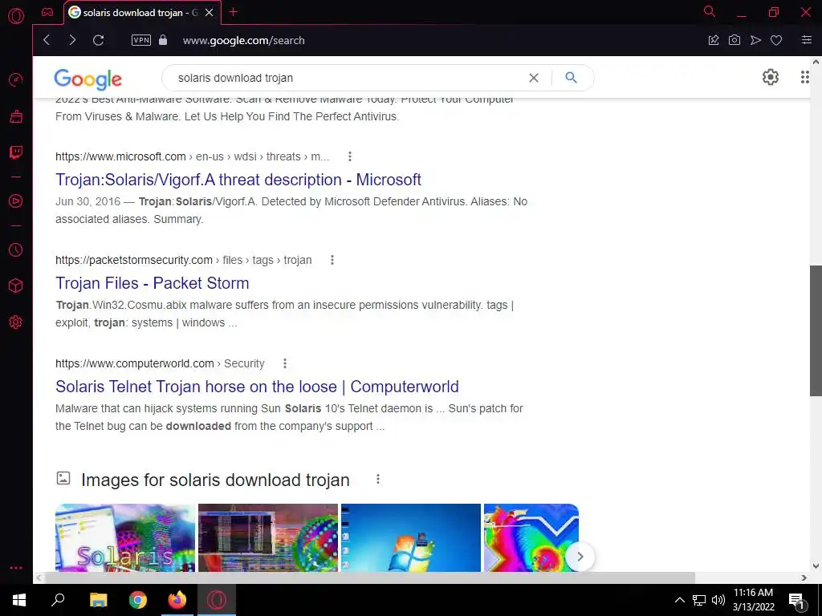The height and width of the screenshot is (616, 822).
Task: Select the solaris download trojan tab
Action: coord(142,13)
